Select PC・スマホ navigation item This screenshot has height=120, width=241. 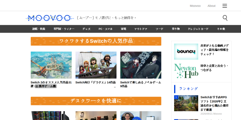click(x=105, y=29)
